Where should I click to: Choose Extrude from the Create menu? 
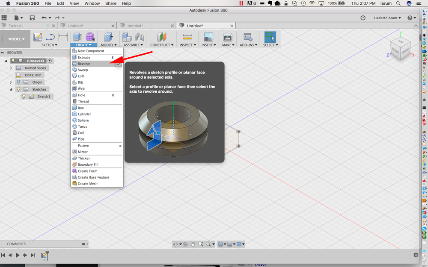tap(97, 58)
